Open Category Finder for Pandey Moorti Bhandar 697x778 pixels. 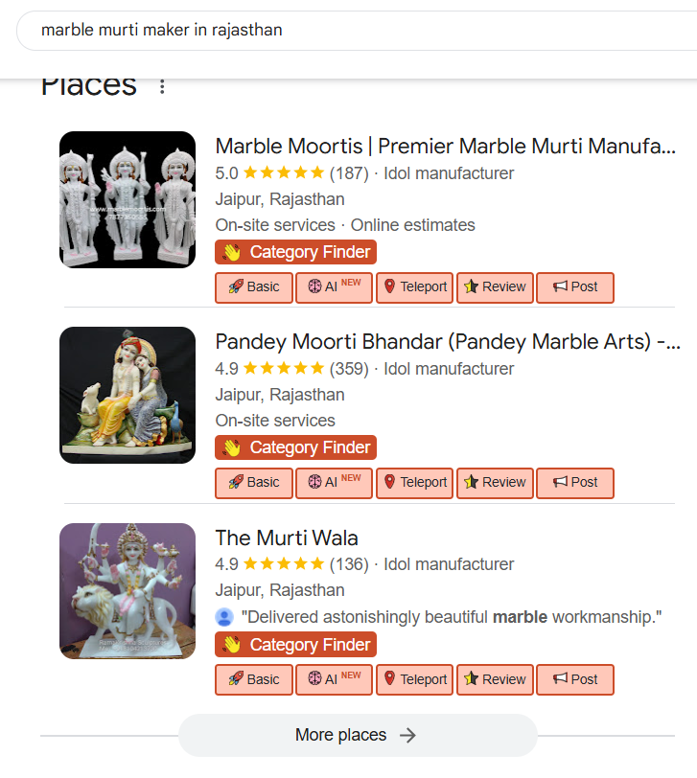click(x=296, y=447)
